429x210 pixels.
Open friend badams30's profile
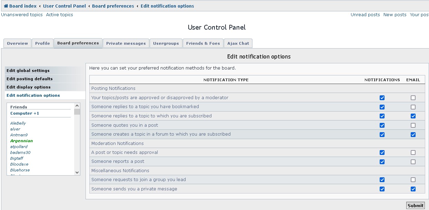coord(20,153)
